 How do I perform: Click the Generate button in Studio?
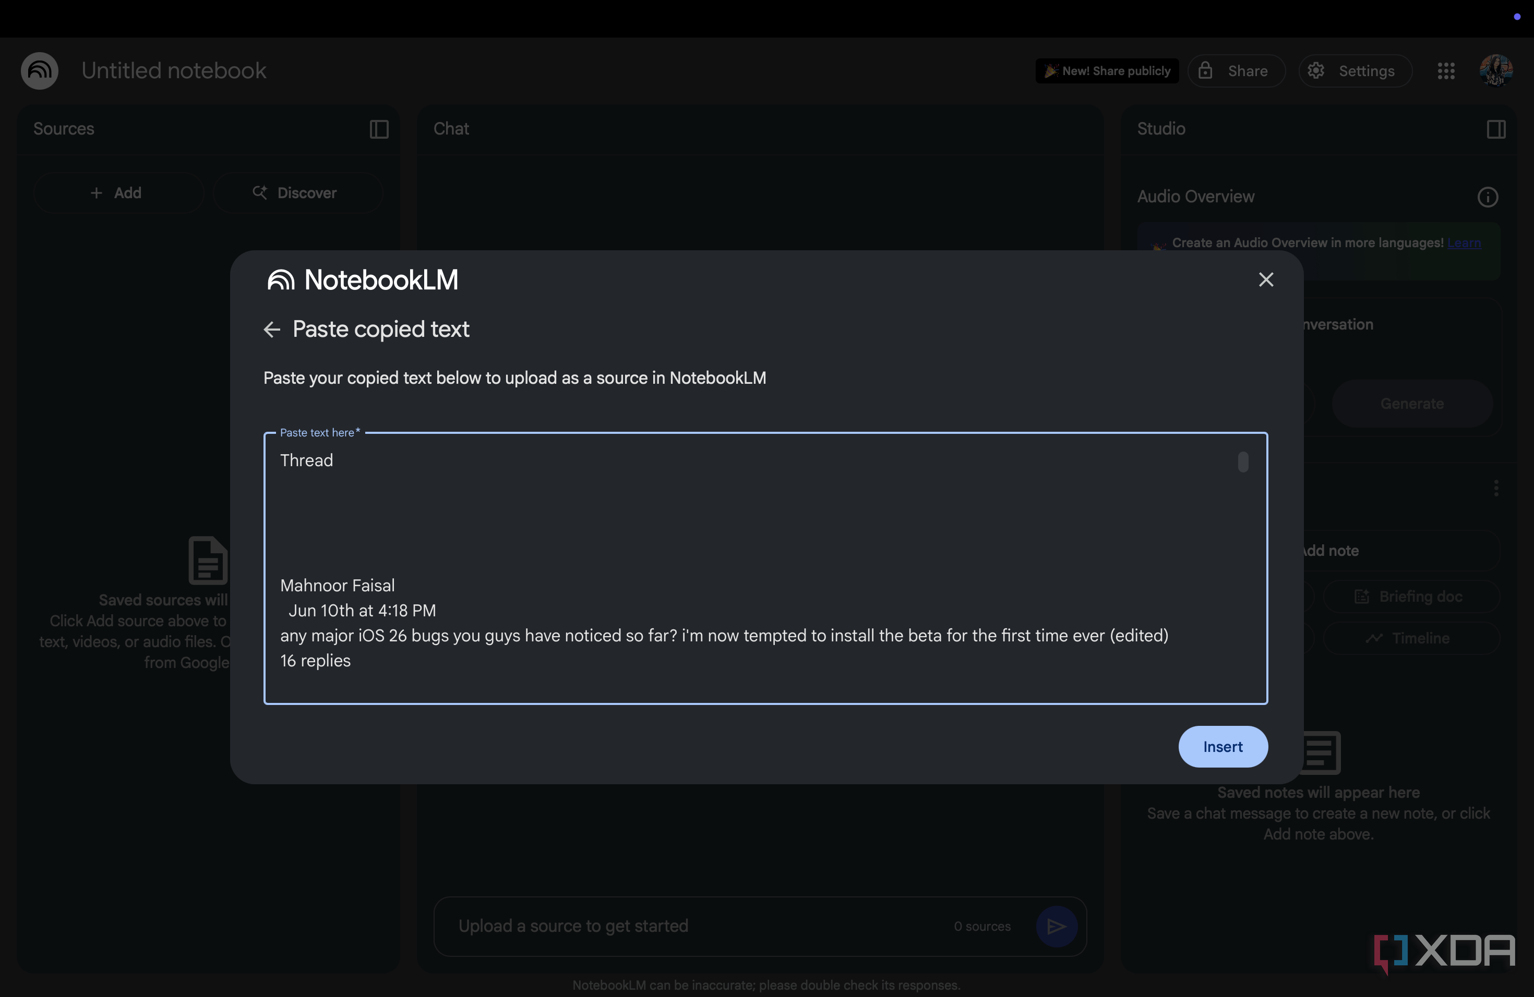pos(1411,404)
